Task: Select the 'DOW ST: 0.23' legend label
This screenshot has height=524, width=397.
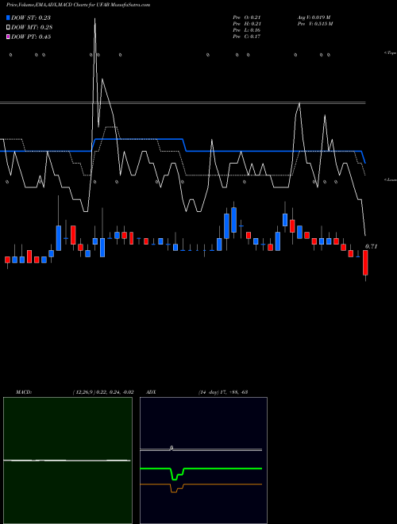Action: 31,17
